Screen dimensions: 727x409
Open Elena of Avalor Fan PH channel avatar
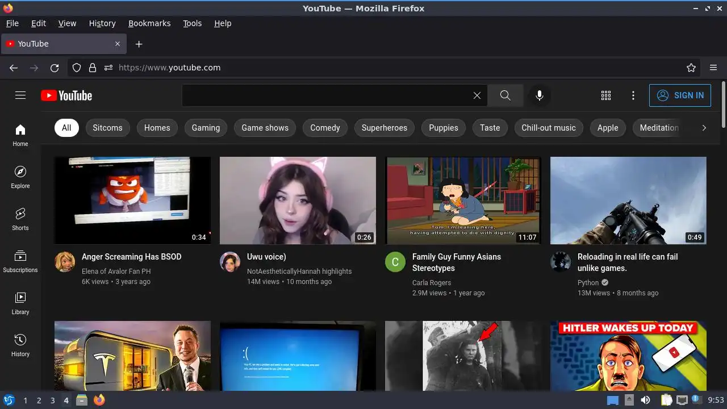pyautogui.click(x=65, y=262)
